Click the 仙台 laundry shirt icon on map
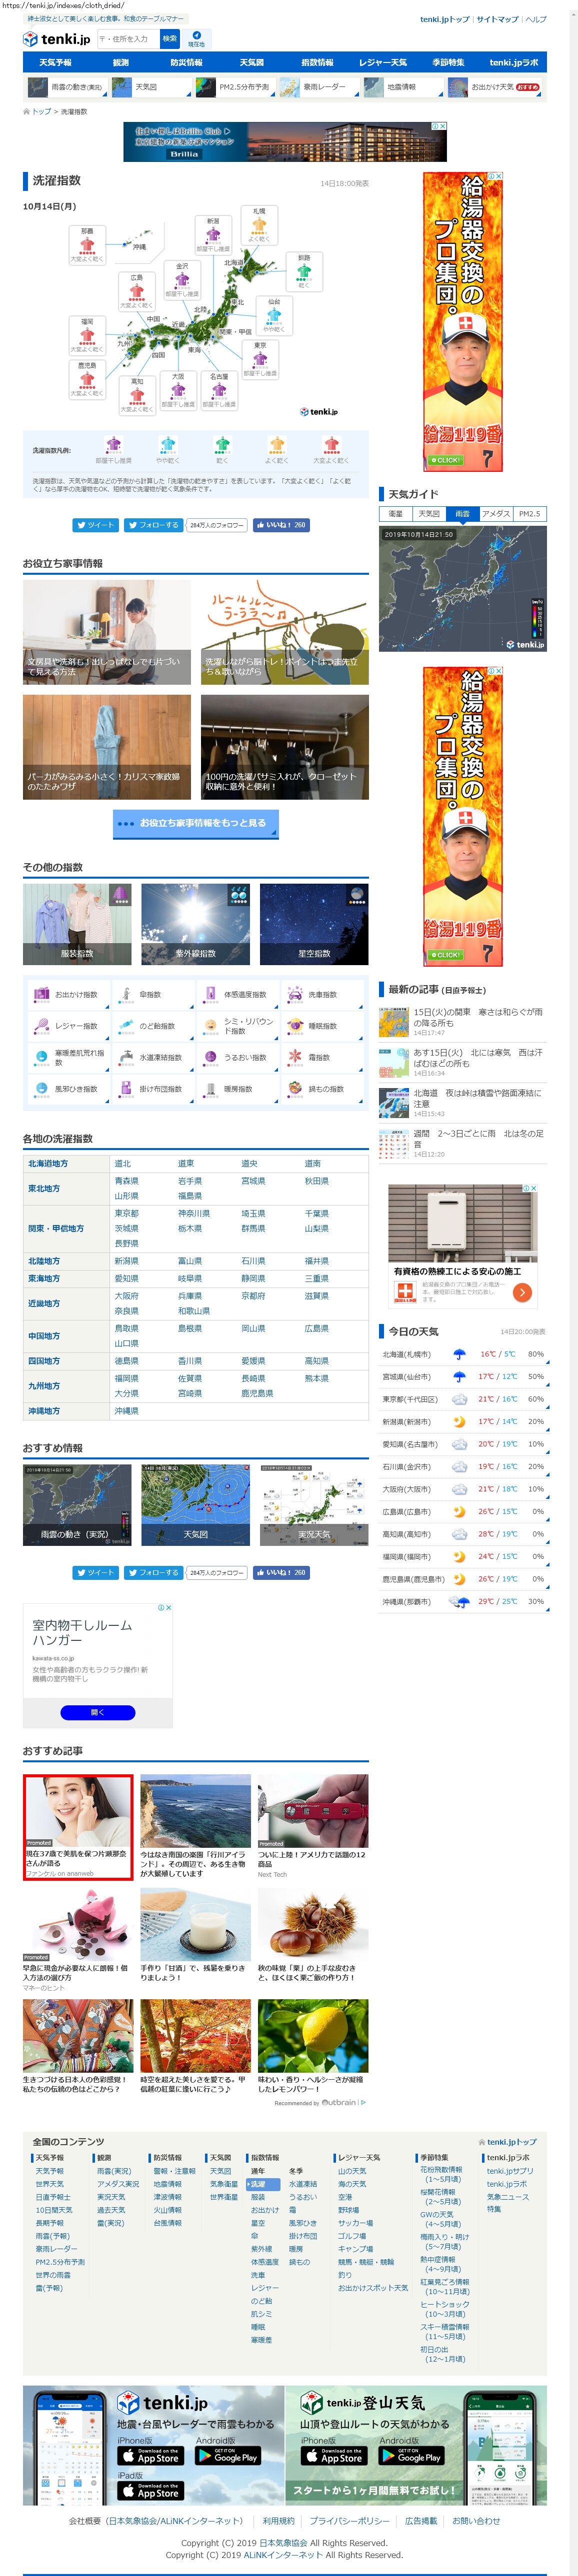Image resolution: width=578 pixels, height=2576 pixels. coord(274,316)
